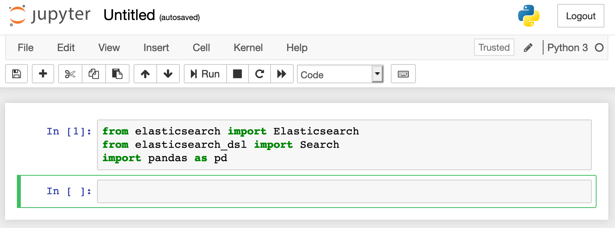615x228 pixels.
Task: Open the Insert menu
Action: (x=156, y=48)
